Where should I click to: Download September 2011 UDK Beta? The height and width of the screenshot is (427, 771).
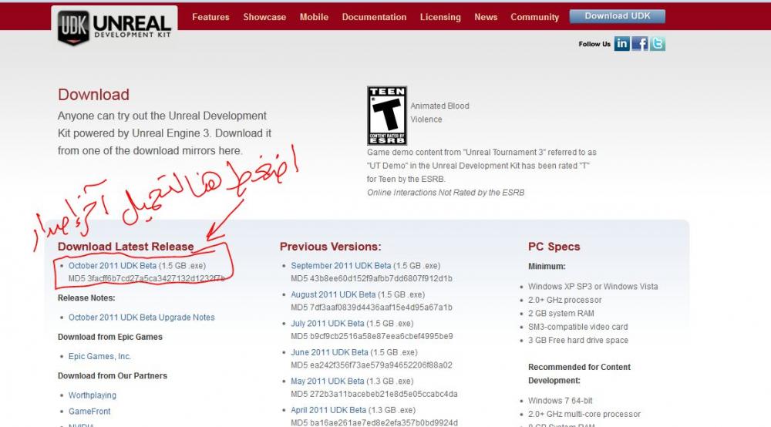[x=341, y=265]
